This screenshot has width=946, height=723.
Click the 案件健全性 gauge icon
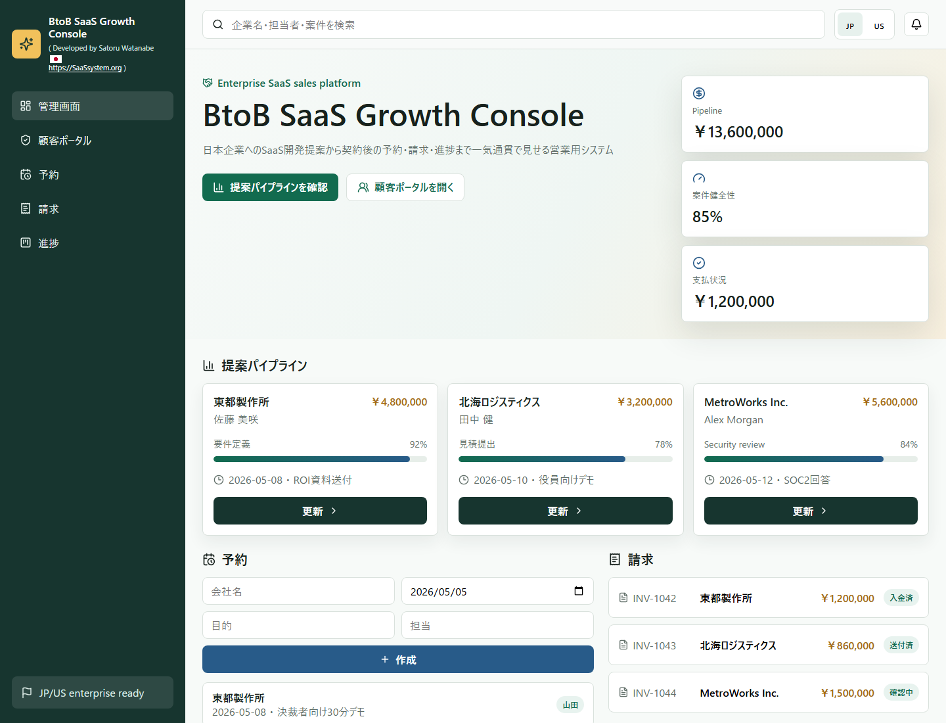699,178
